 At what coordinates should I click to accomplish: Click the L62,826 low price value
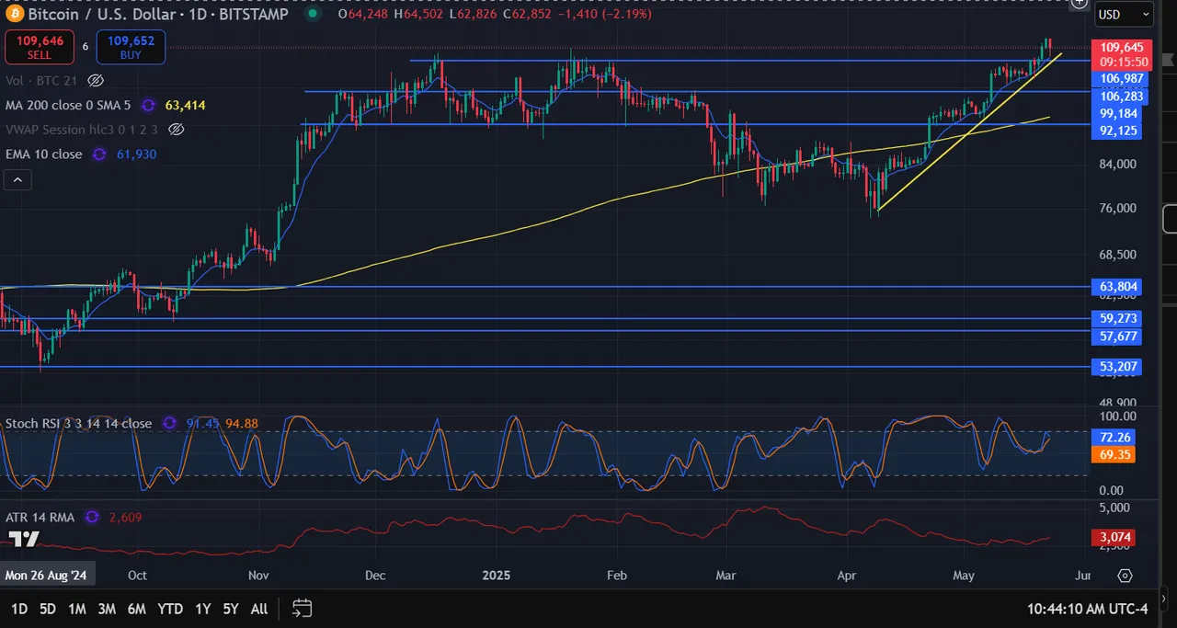click(472, 14)
